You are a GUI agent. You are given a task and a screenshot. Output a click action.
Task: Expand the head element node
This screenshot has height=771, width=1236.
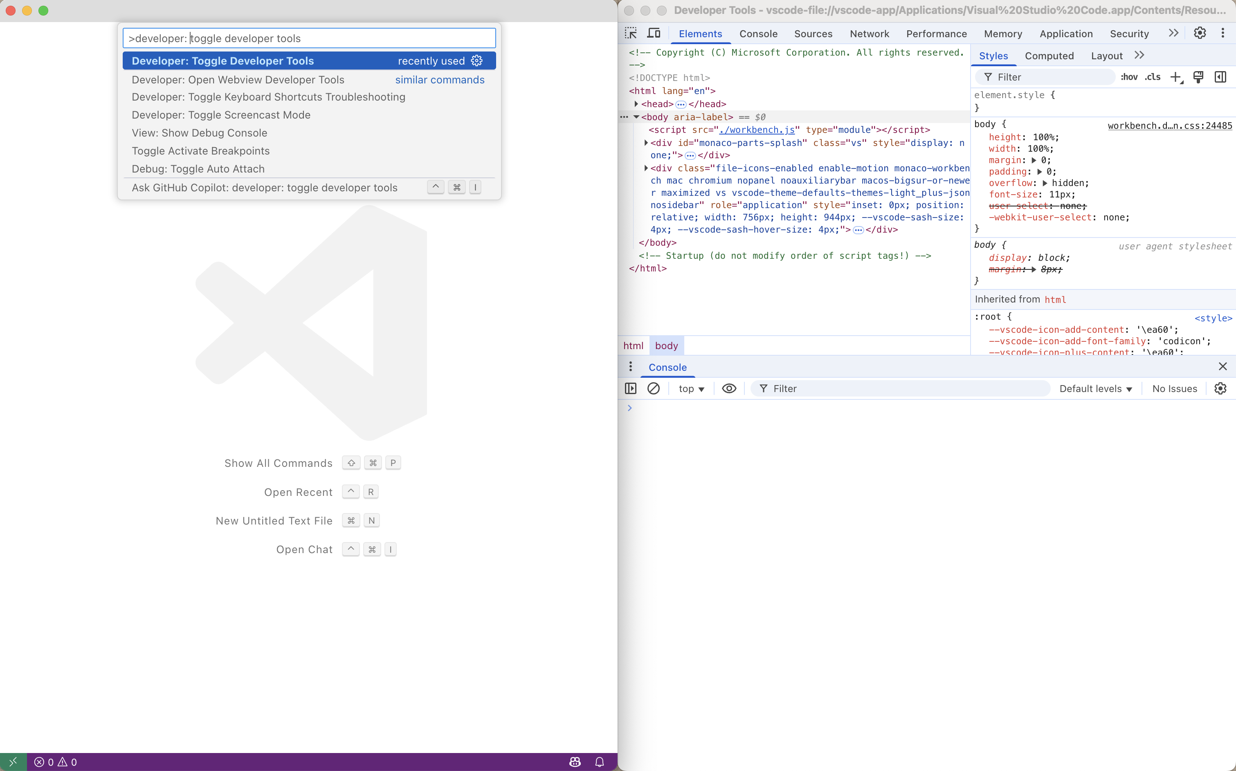[636, 104]
